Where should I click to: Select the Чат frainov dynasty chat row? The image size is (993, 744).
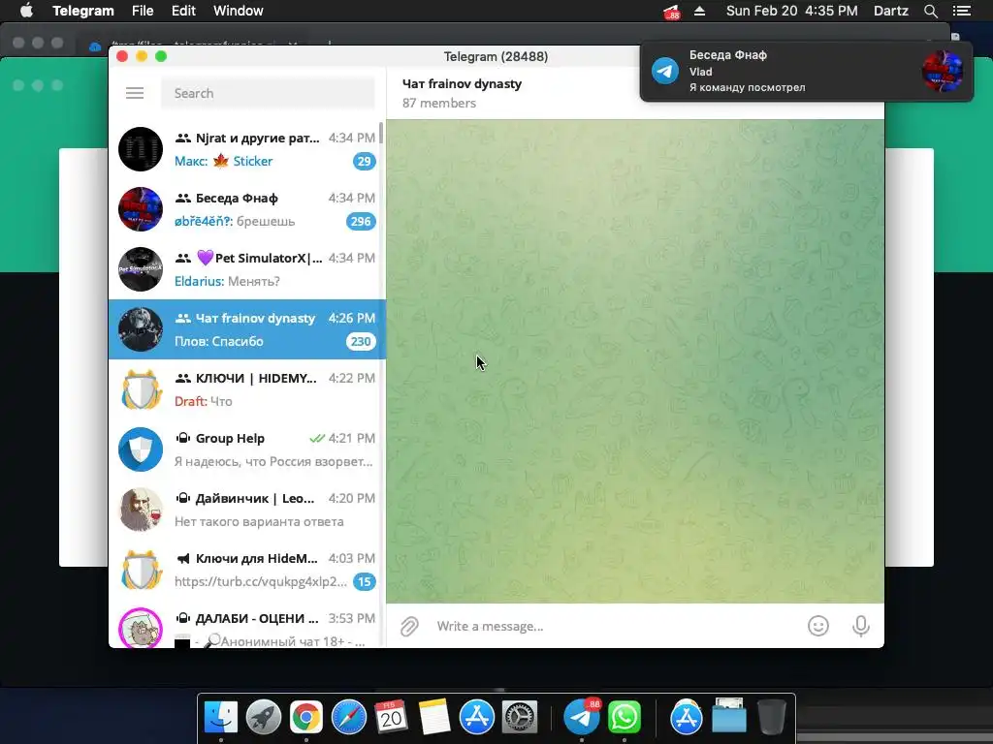pos(247,329)
